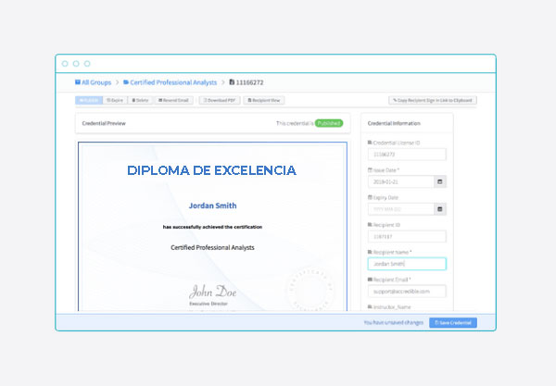The width and height of the screenshot is (556, 386).
Task: Click the Download PDF button
Action: click(217, 100)
